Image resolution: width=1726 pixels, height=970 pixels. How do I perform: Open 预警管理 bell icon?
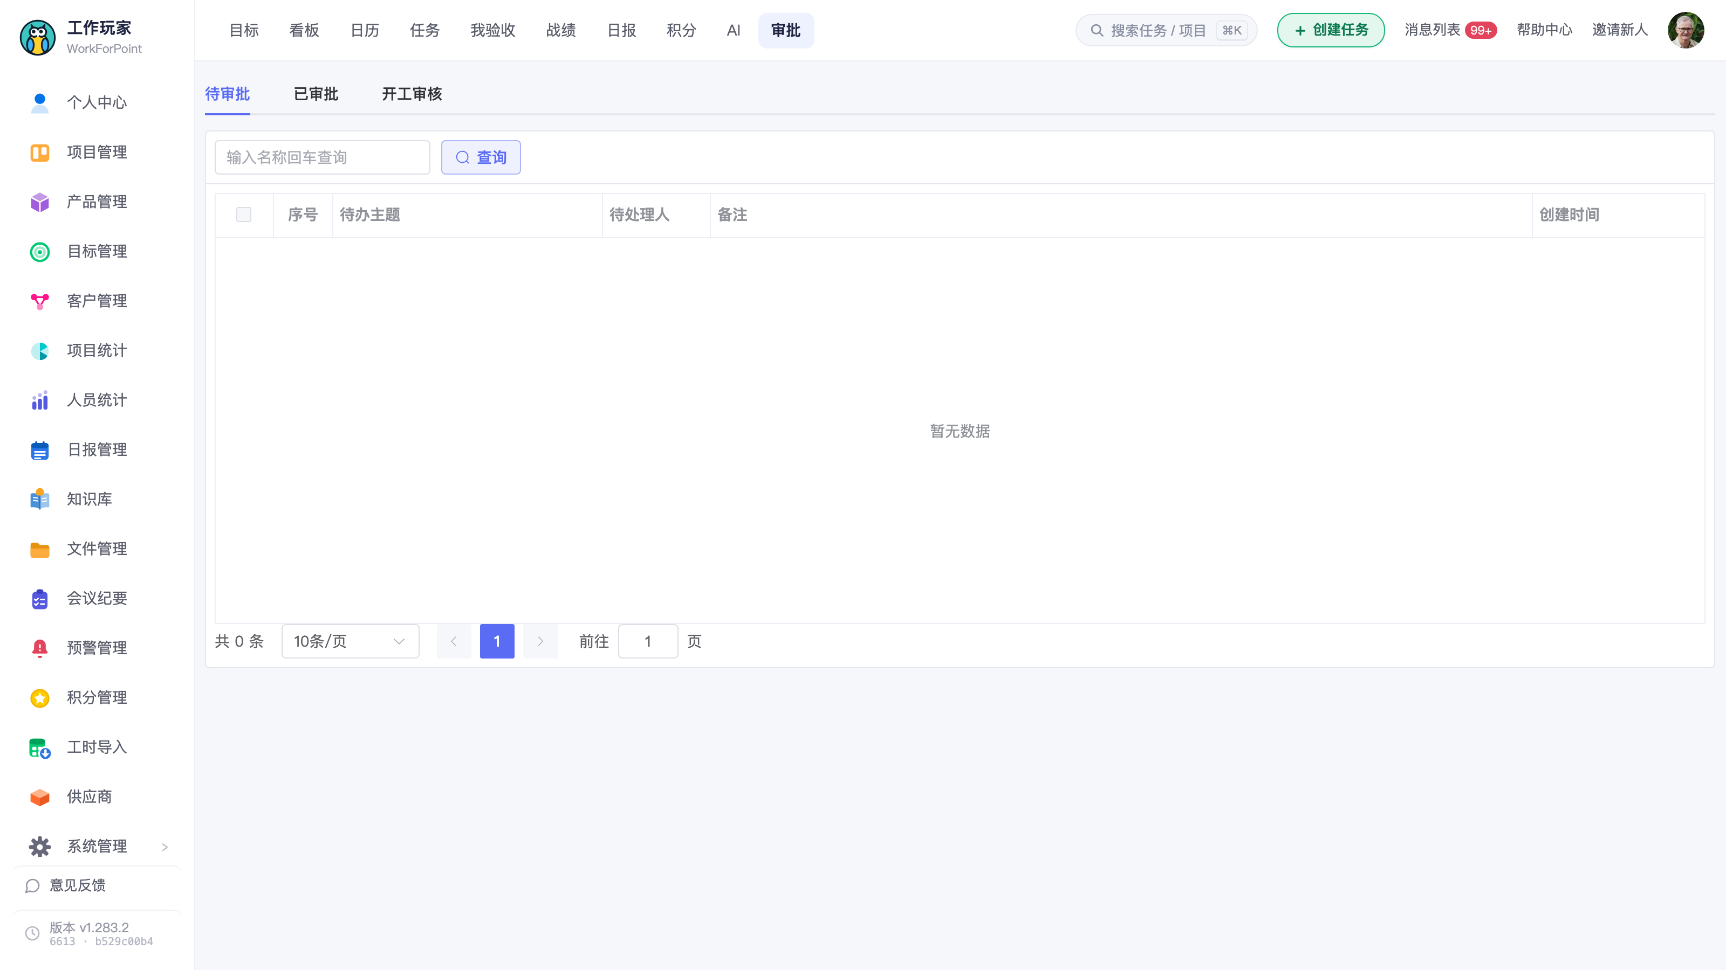(39, 648)
